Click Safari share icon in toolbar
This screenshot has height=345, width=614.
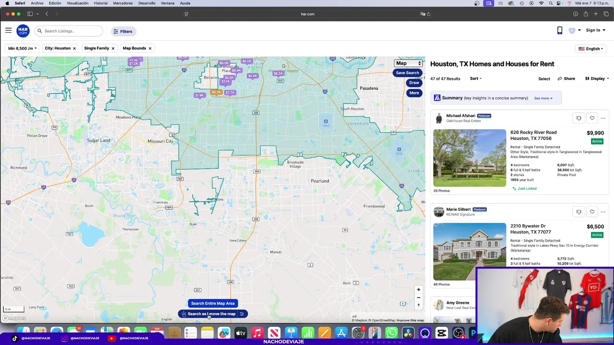click(586, 14)
